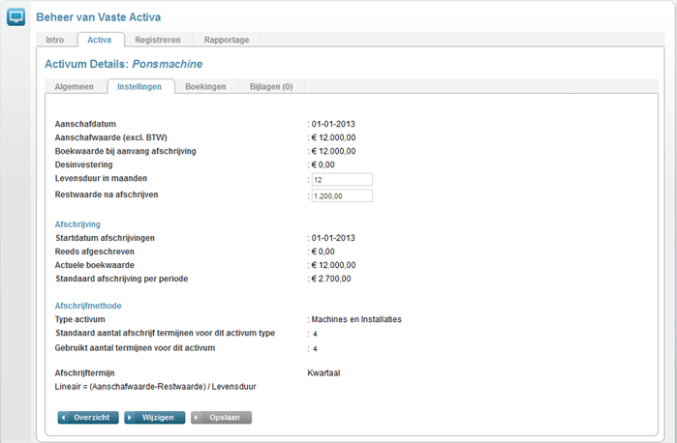Click the Desinvestering label
677x443 pixels.
coord(83,164)
